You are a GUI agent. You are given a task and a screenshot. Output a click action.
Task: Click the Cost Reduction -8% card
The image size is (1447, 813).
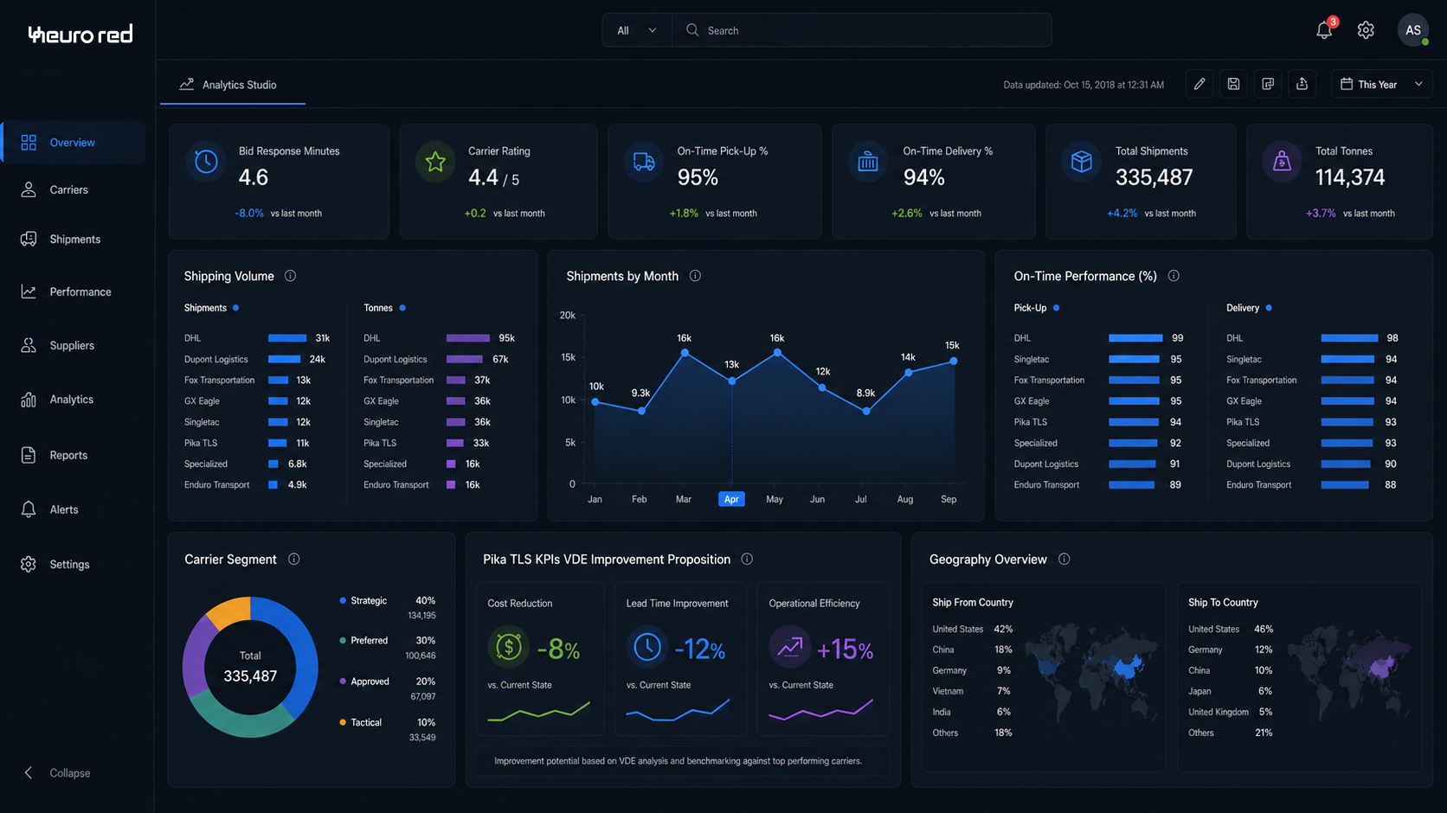540,659
